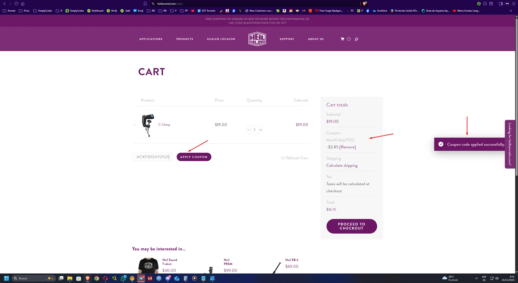Click the info circle icon beside cart
518x283 pixels.
(x=349, y=39)
